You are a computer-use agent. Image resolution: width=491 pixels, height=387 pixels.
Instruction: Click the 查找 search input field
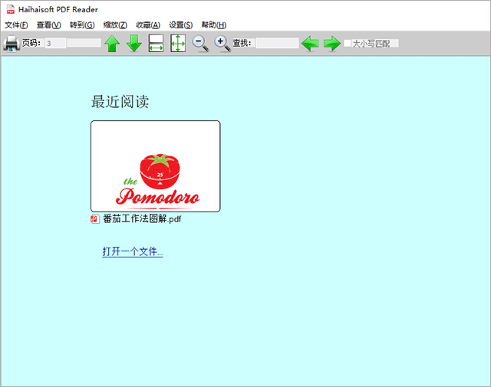click(x=277, y=43)
